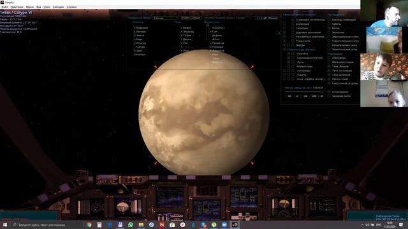The width and height of the screenshot is (408, 229).
Task: Open the Calculator from the taskbar
Action: point(99,225)
